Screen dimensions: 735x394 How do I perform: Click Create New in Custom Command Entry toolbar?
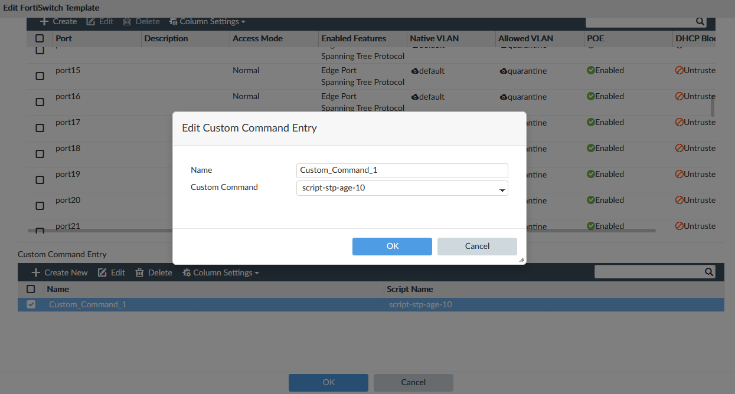[59, 272]
